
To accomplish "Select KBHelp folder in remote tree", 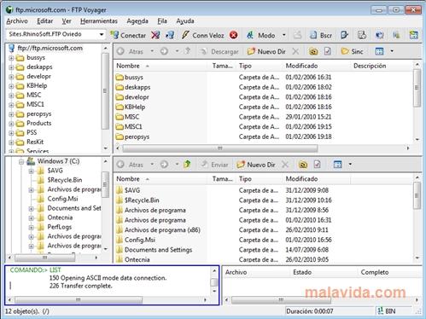I will (37, 85).
